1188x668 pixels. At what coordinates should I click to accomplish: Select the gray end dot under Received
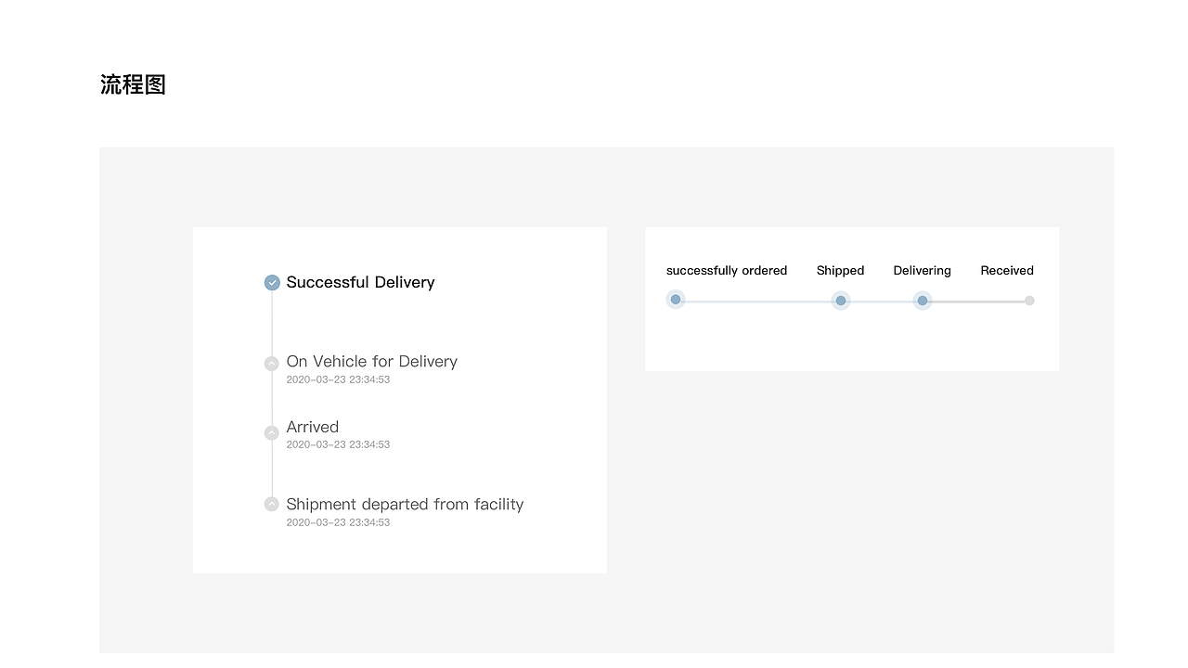[x=1029, y=301]
